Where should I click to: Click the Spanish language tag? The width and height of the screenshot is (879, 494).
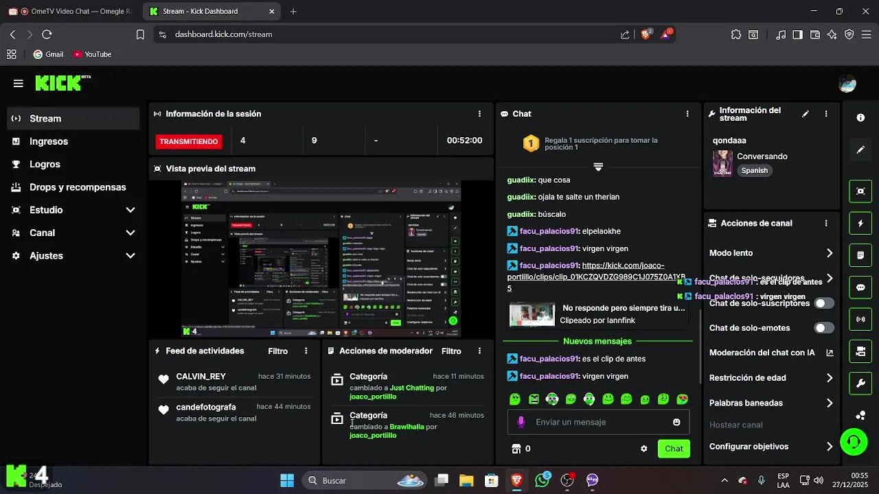click(754, 170)
